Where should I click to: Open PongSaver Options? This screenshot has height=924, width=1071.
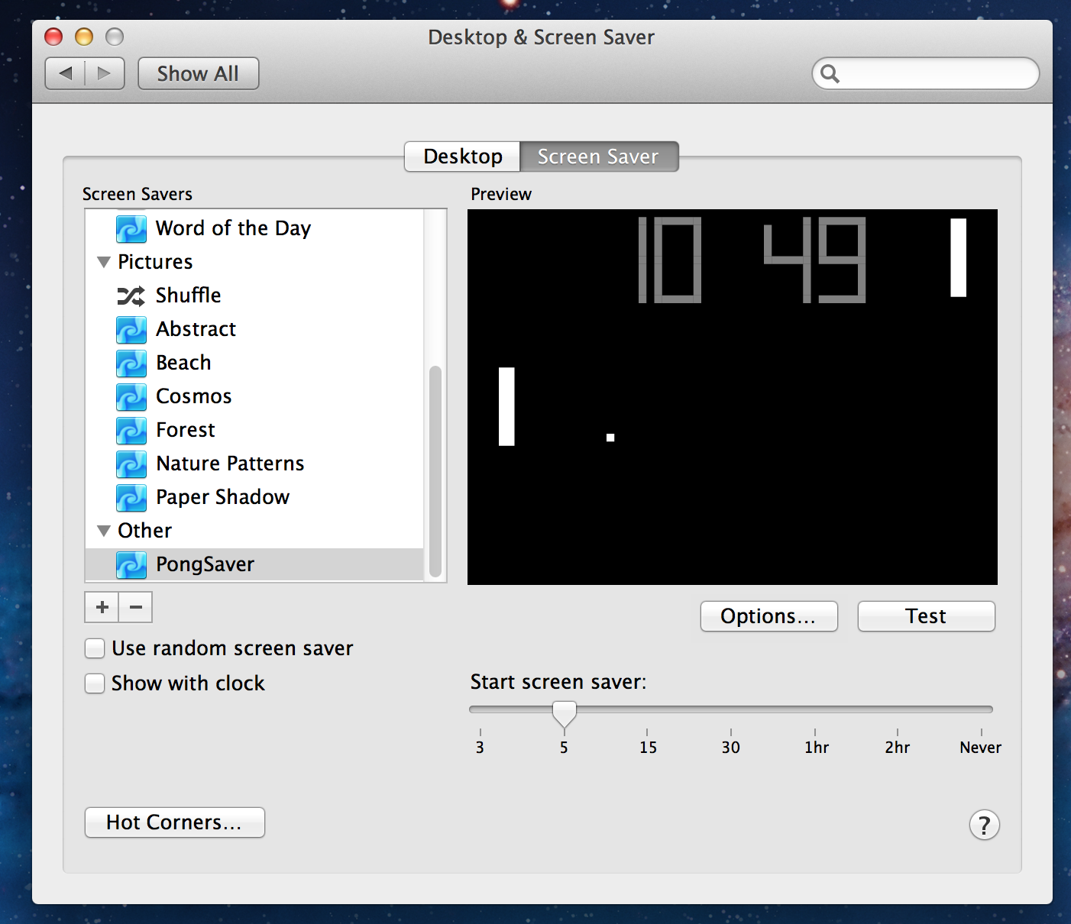[768, 616]
